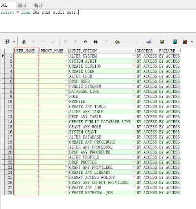Click the fetch last page icon
This screenshot has height=209, width=196.
coord(75,42)
